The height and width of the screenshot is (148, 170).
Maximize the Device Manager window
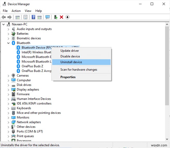pyautogui.click(x=152, y=4)
